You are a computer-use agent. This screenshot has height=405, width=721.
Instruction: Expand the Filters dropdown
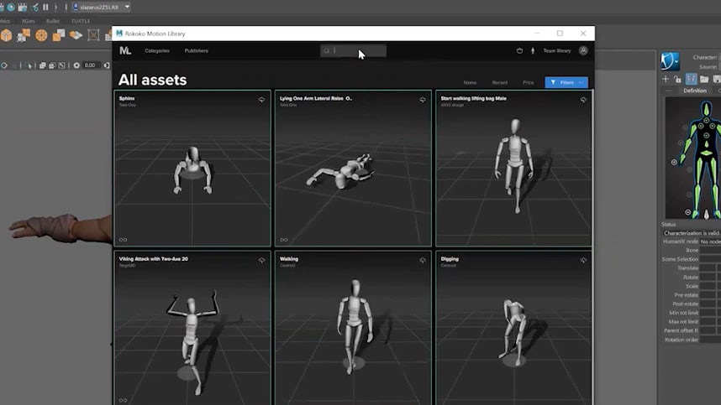[566, 83]
